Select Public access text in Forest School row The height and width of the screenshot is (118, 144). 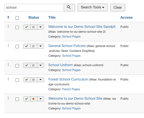125,79
